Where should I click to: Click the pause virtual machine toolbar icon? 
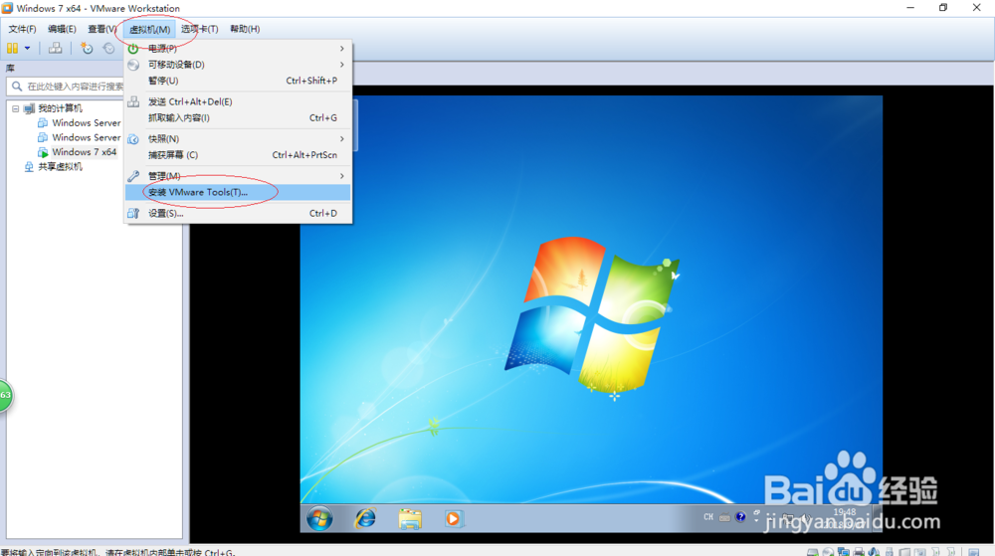click(12, 48)
